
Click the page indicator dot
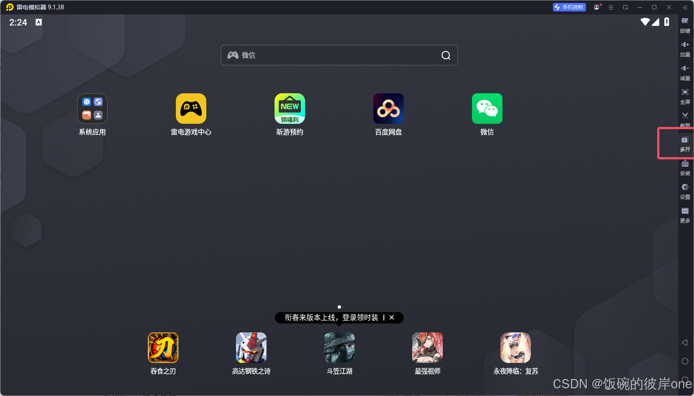tap(339, 307)
